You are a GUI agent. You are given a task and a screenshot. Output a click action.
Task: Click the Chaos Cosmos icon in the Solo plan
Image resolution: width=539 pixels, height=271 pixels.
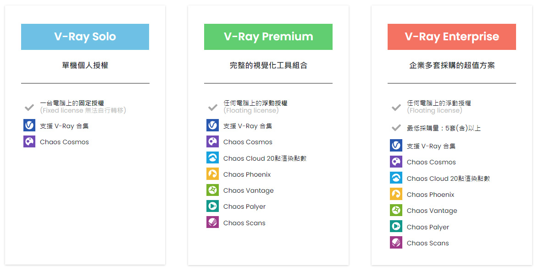[x=29, y=141]
